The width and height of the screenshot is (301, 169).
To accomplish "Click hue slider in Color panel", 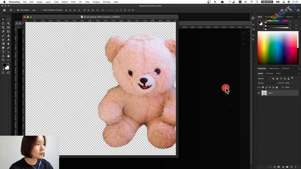I will [x=277, y=21].
